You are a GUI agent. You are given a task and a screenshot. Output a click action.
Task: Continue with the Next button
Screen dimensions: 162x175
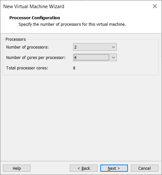114,168
